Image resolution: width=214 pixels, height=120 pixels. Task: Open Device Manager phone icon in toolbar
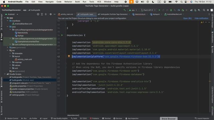195,10
